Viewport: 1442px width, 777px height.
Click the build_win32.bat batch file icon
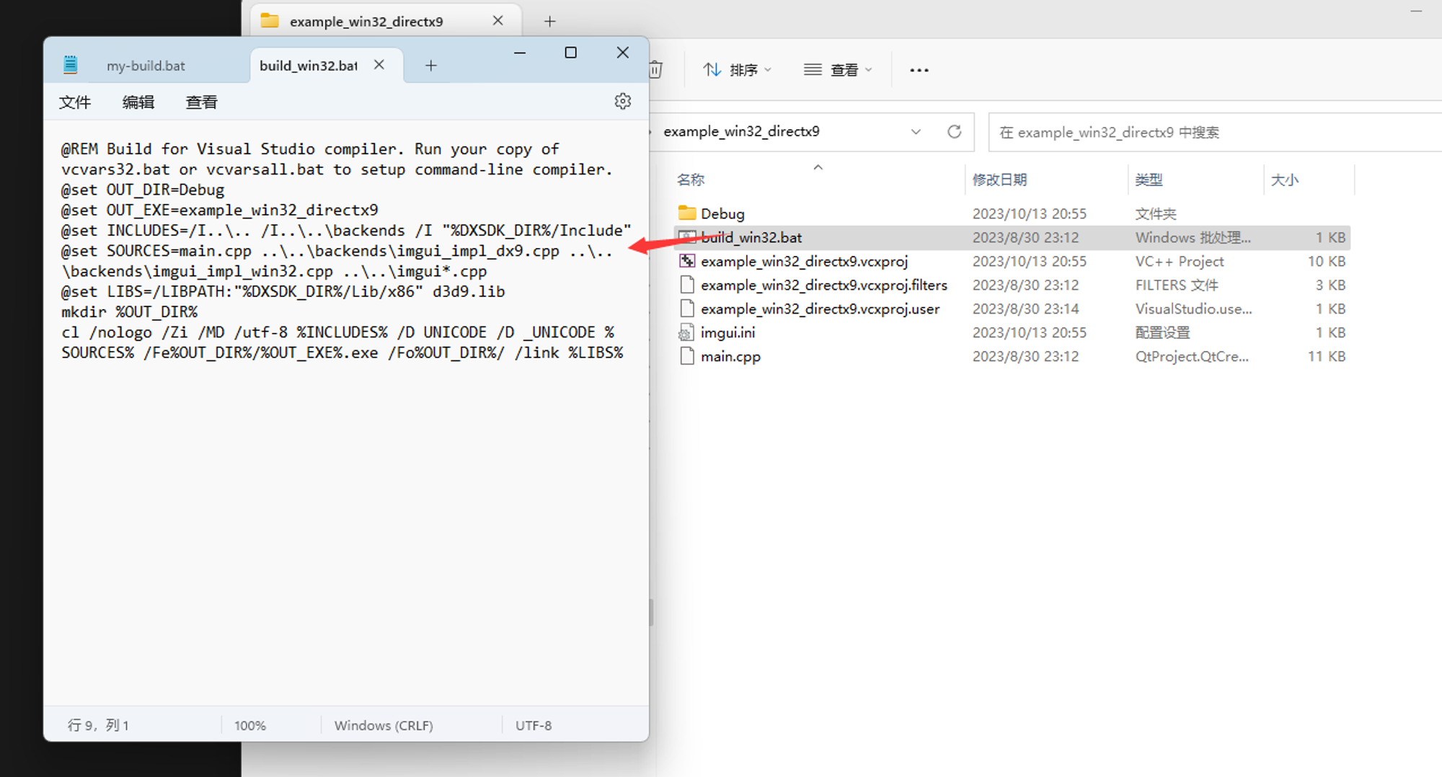(x=686, y=237)
